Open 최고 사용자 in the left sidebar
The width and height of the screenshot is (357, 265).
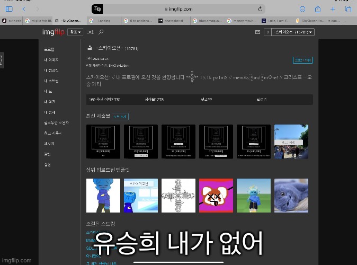(x=53, y=133)
